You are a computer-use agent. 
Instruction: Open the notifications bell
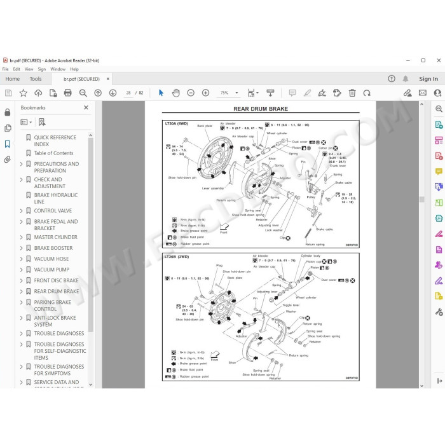[406, 79]
